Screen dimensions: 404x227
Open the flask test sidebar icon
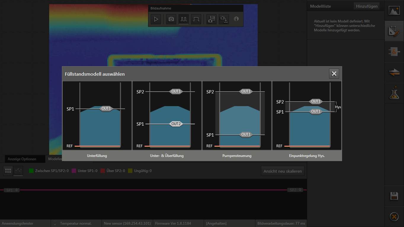pos(394,93)
